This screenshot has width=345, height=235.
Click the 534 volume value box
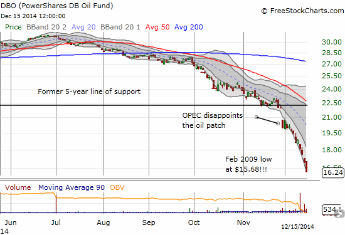(x=331, y=209)
